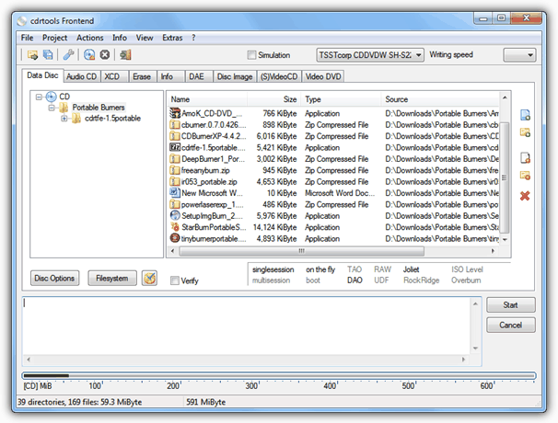Viewport: 558px width, 423px height.
Task: Open the ? help menu
Action: 193,38
